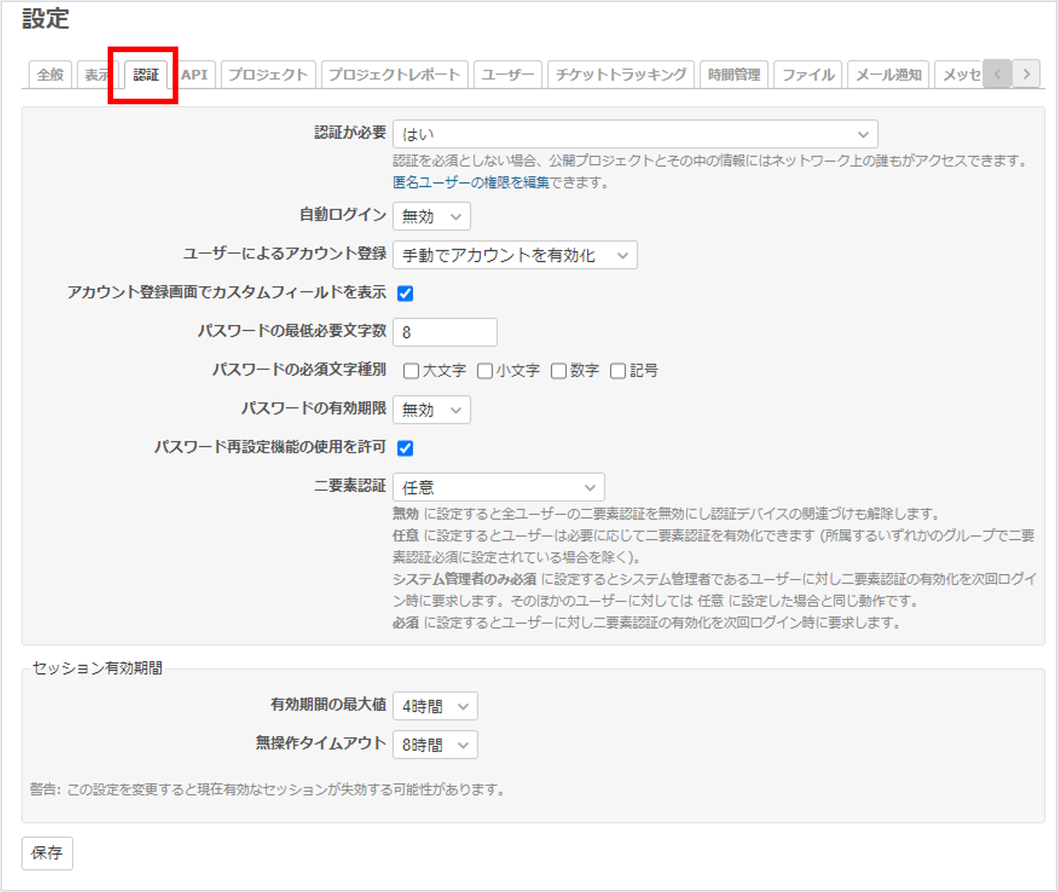Viewport: 1058px width, 892px height.
Task: Open the ユーザーによるアカウント登録 dropdown
Action: 515,256
